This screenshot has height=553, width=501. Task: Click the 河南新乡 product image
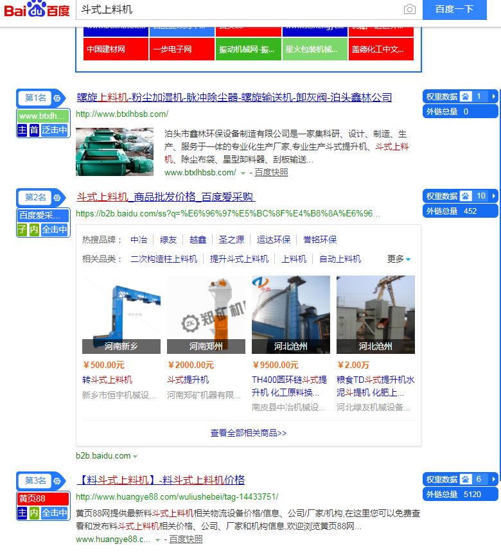(121, 315)
